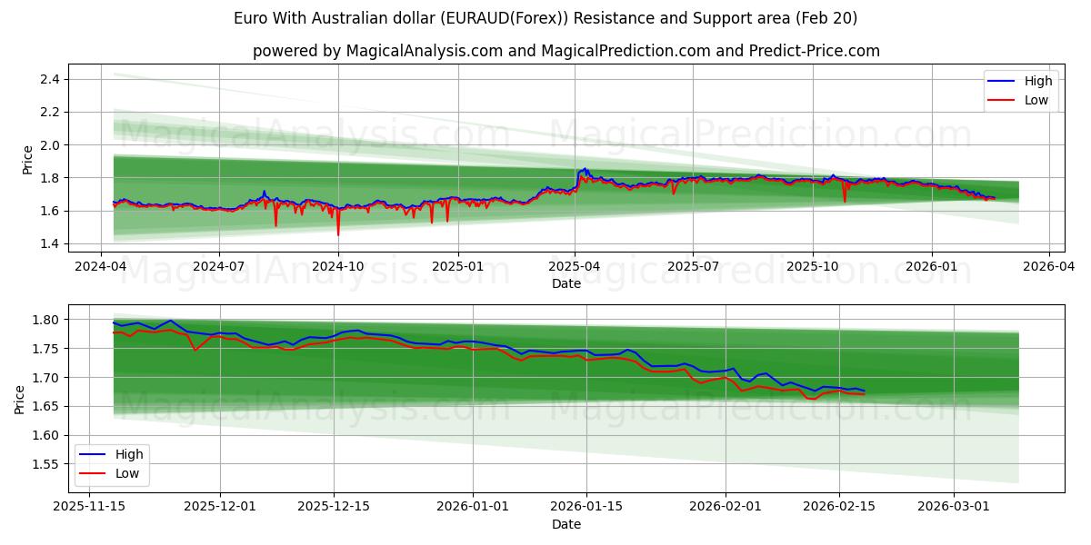Click the price spike near 2025-04
The height and width of the screenshot is (545, 1091).
(x=583, y=169)
